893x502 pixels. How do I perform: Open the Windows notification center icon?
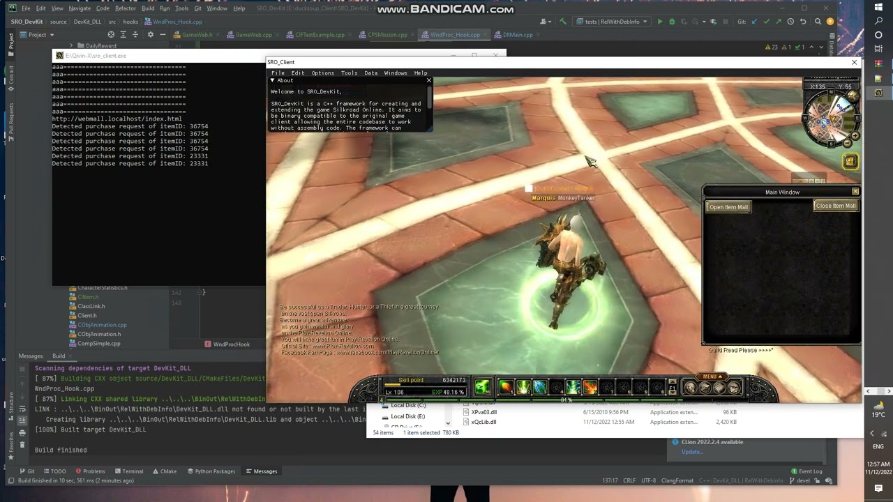click(x=878, y=488)
